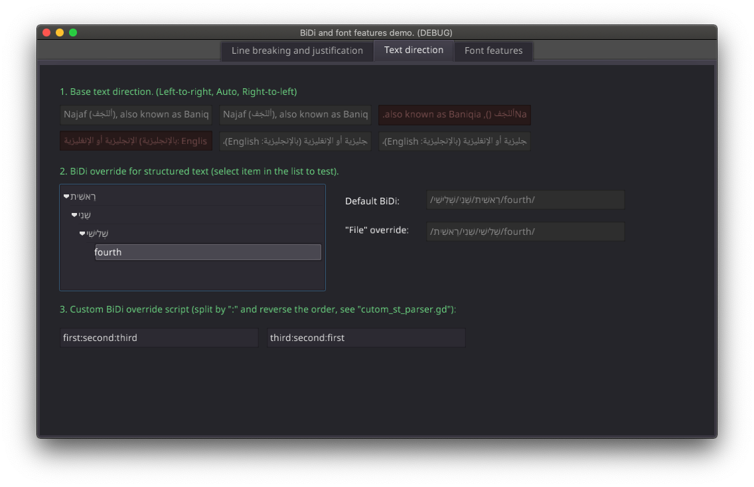Switch to the Font features tab
The width and height of the screenshot is (754, 487).
493,50
